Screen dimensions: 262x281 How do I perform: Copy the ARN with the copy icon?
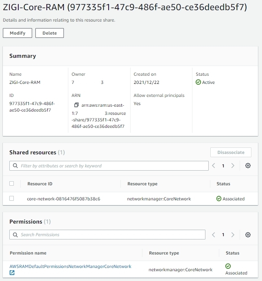tap(76, 105)
